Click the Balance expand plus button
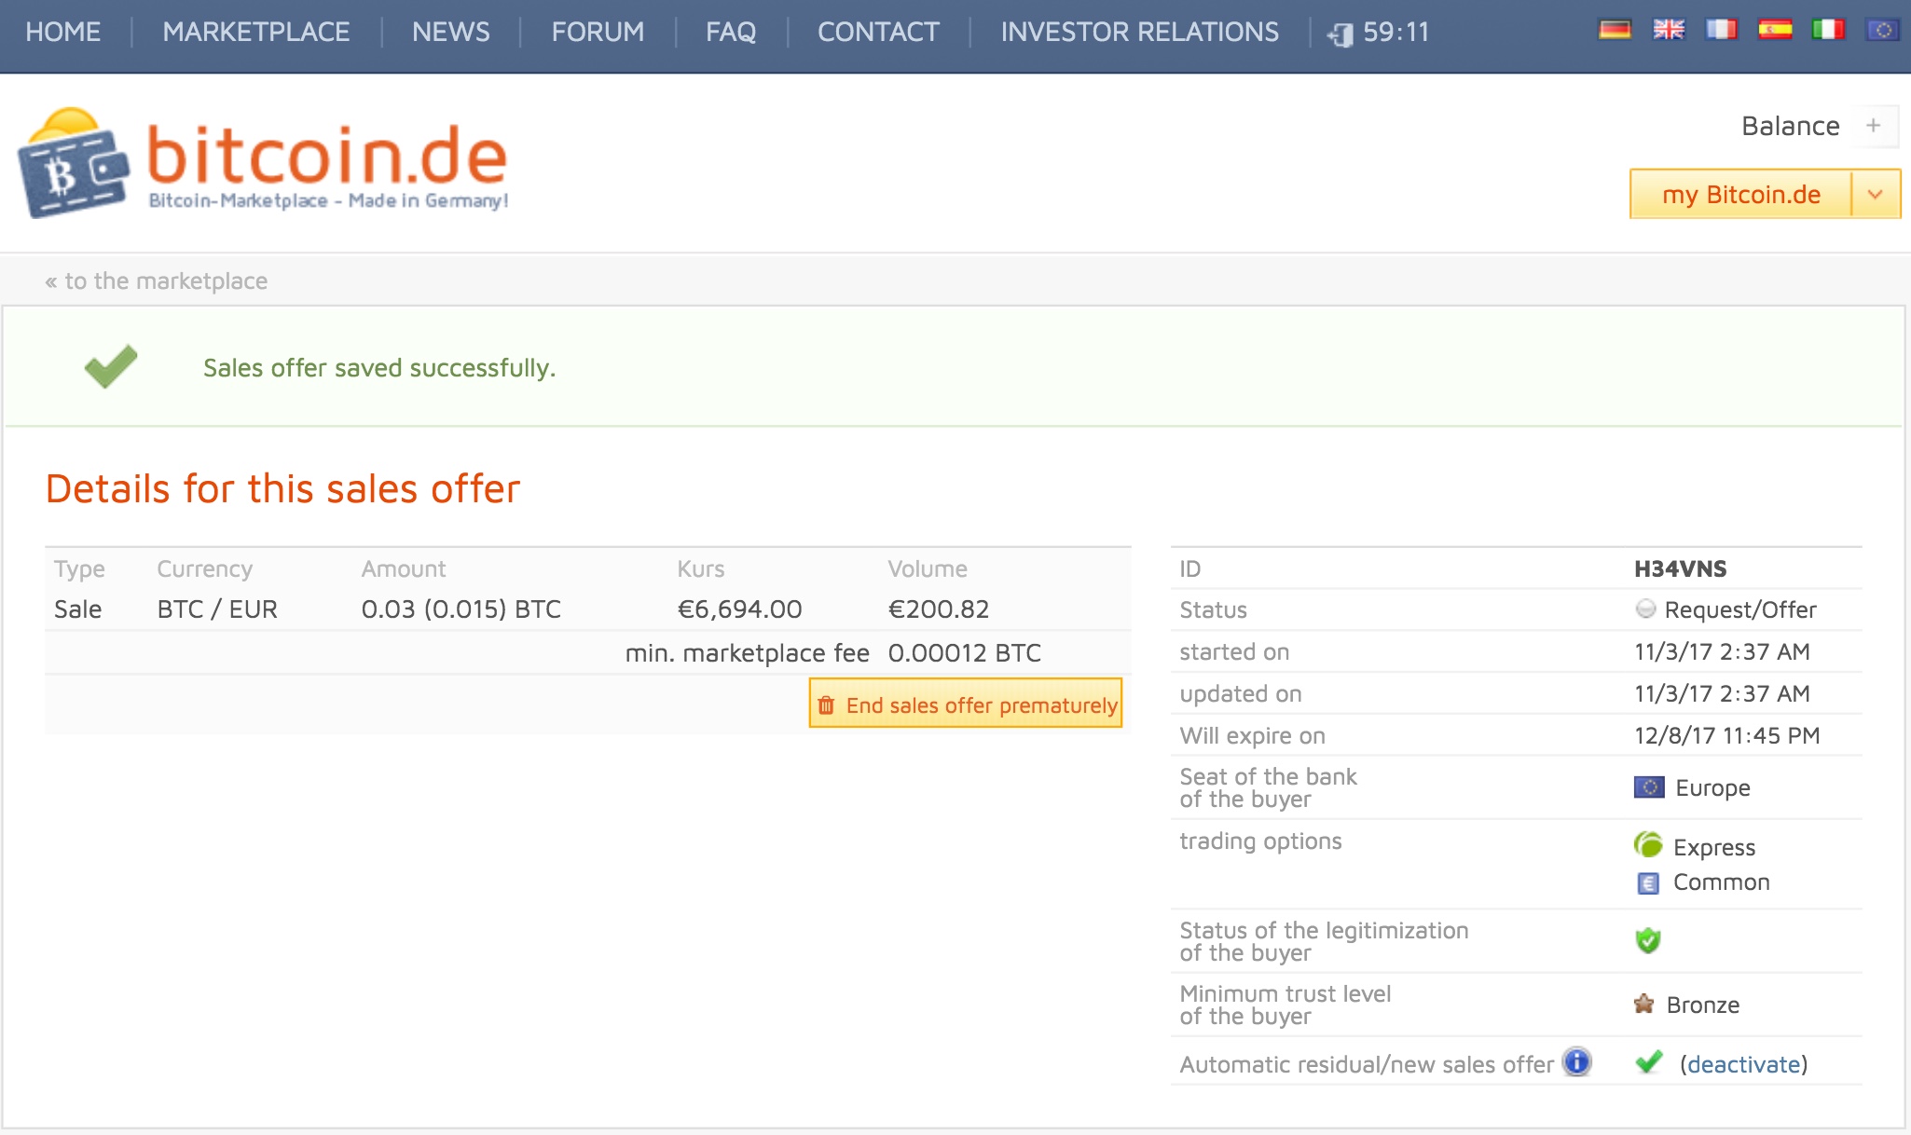Viewport: 1911px width, 1135px height. [x=1878, y=126]
